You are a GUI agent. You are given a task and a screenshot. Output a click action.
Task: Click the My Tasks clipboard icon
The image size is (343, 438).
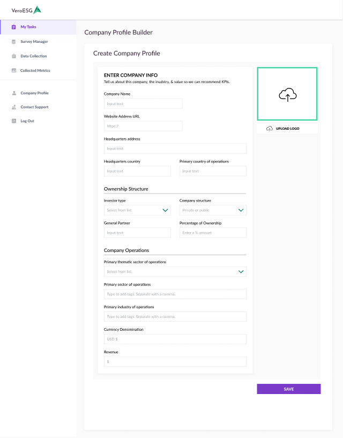pos(14,27)
